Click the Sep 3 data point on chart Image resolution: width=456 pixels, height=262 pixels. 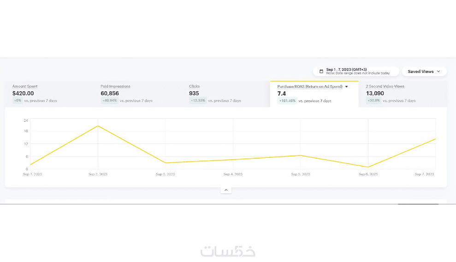pyautogui.click(x=165, y=163)
